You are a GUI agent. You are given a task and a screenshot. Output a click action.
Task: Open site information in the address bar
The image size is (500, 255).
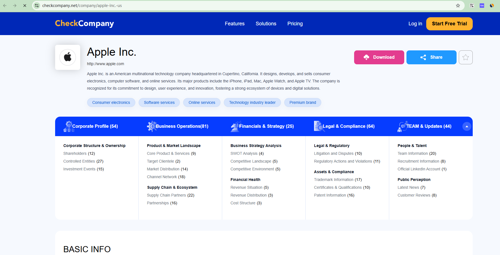36,5
